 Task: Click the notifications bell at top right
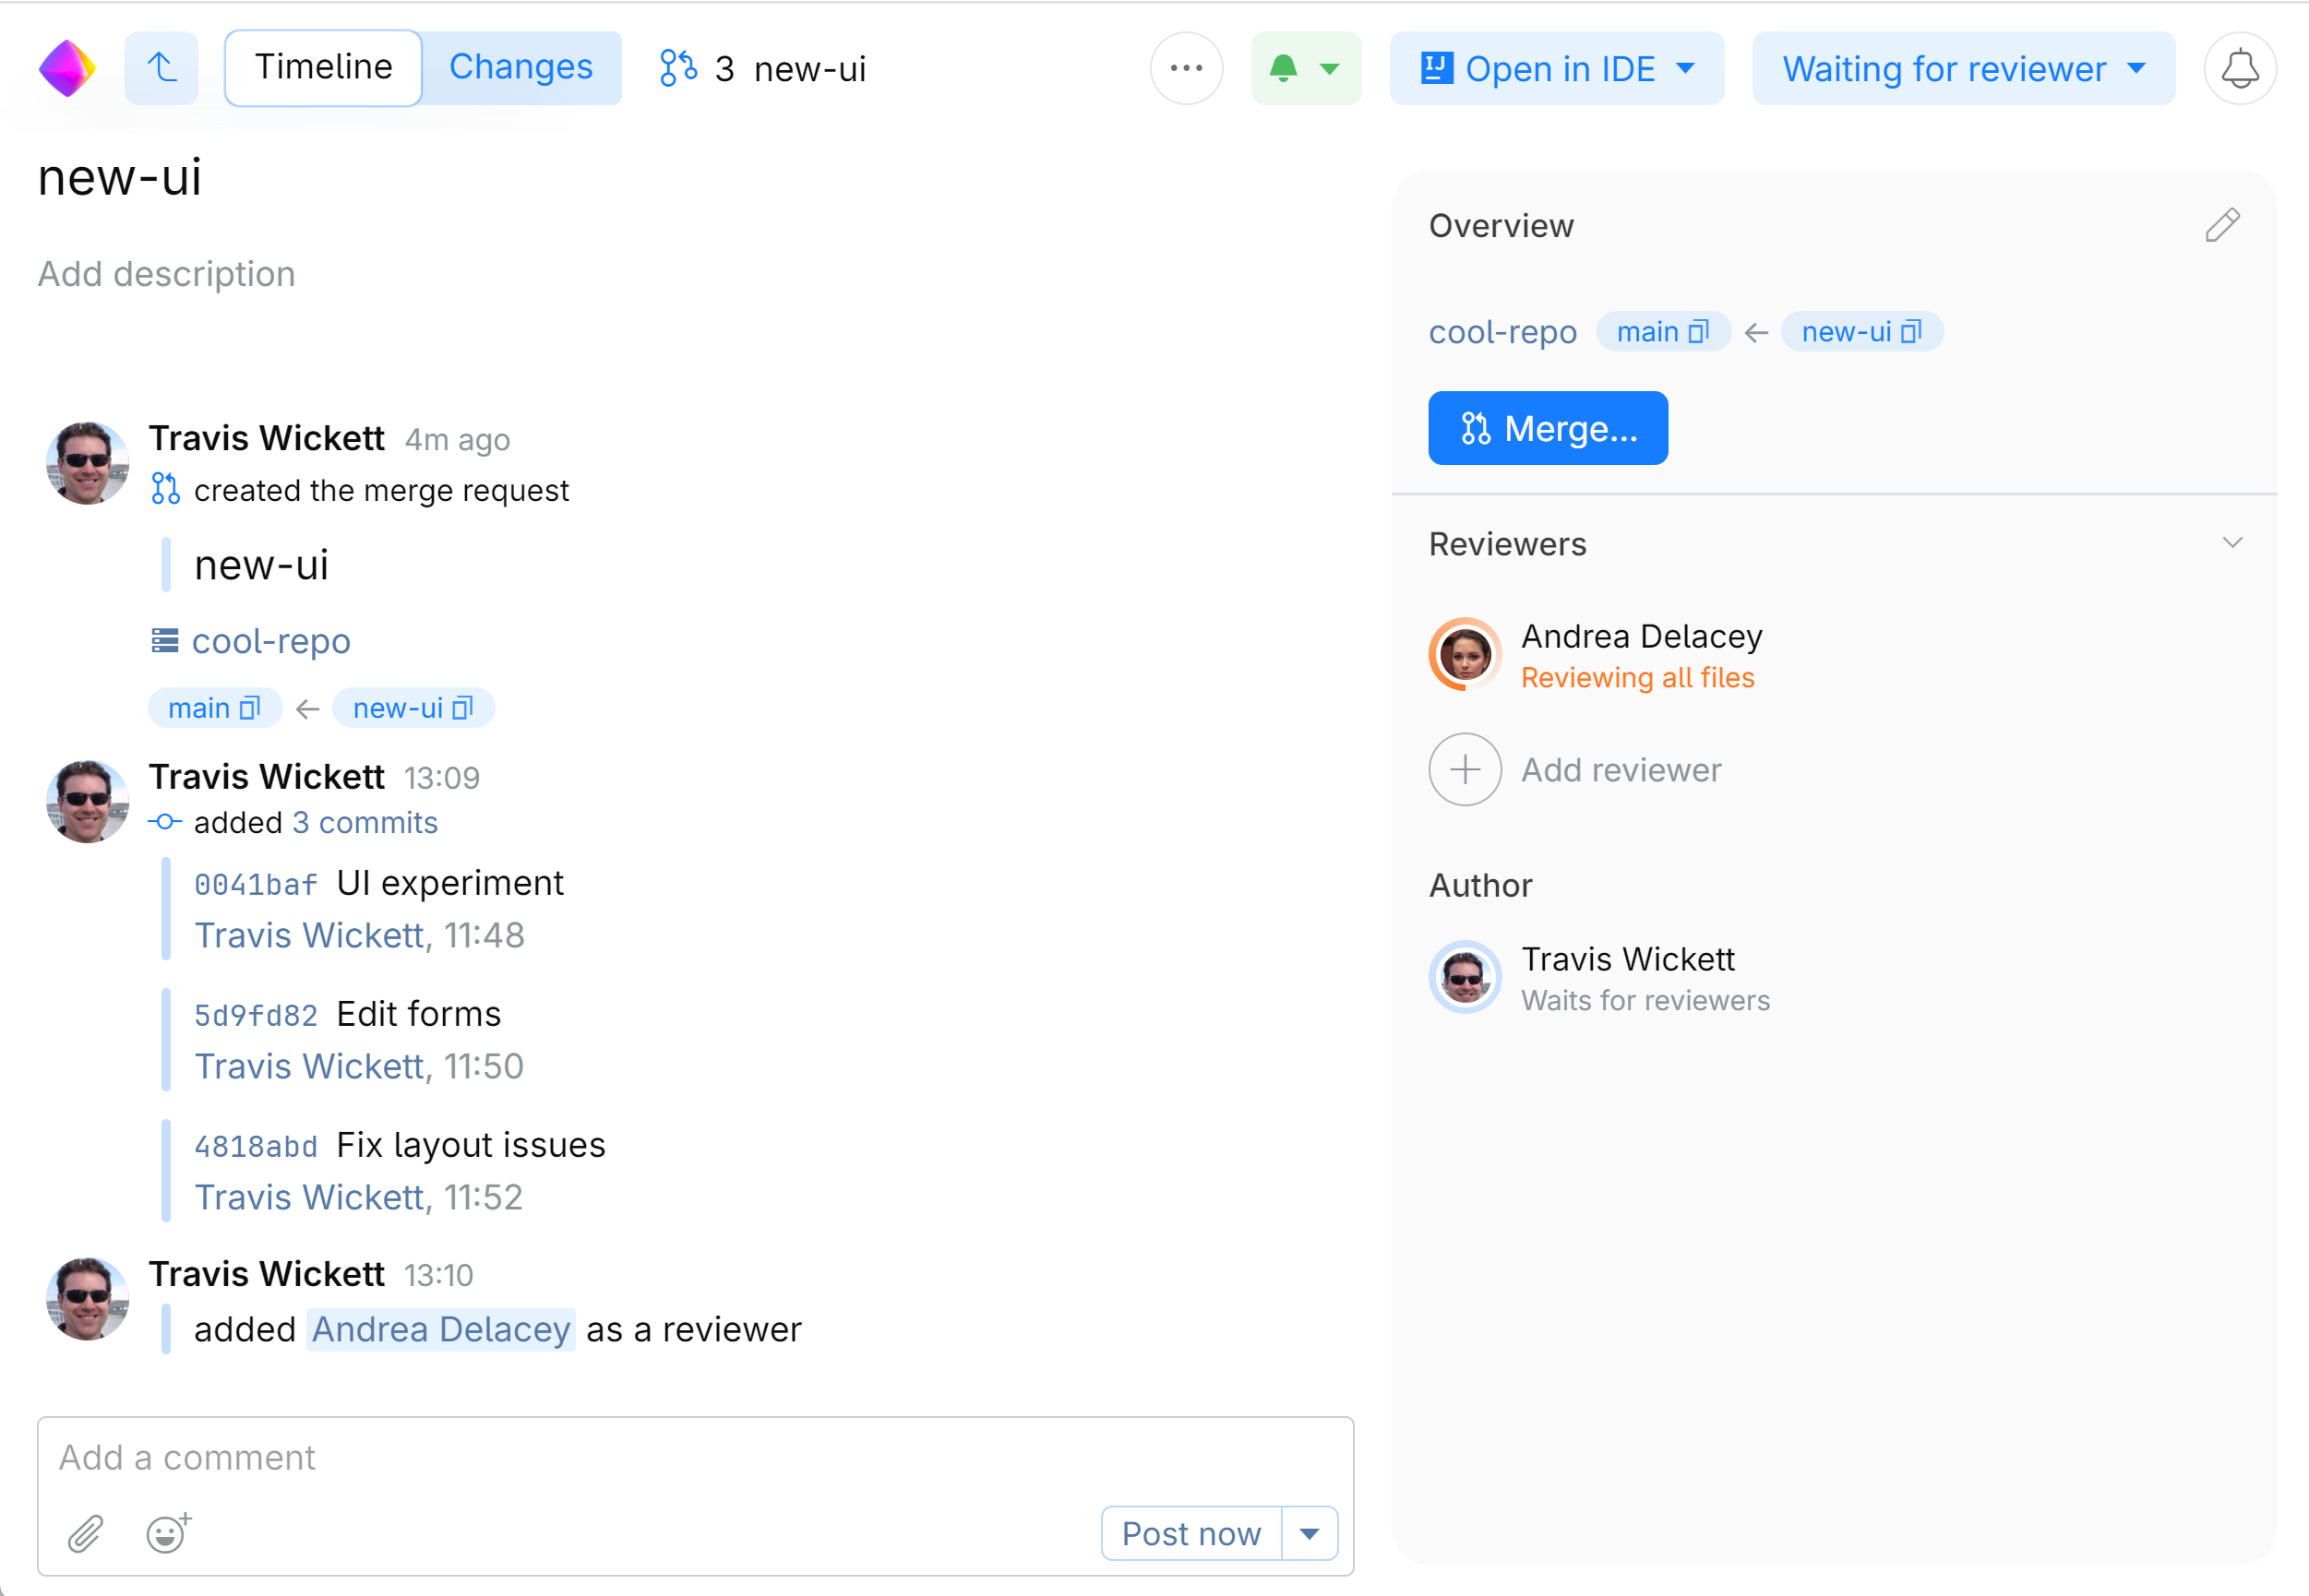(x=2239, y=68)
